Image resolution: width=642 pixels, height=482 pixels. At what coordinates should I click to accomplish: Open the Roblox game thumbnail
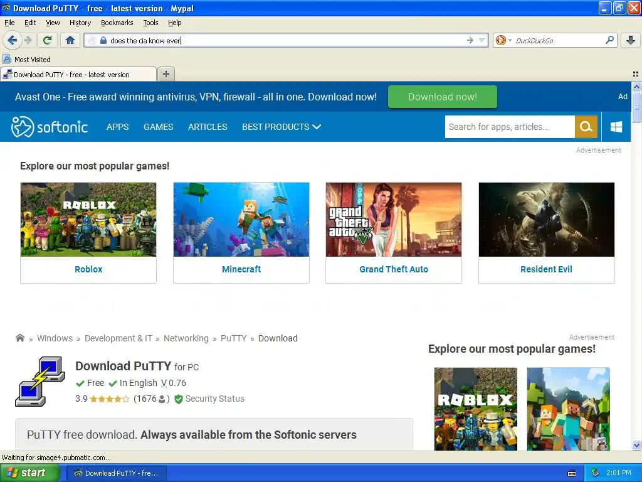(88, 219)
